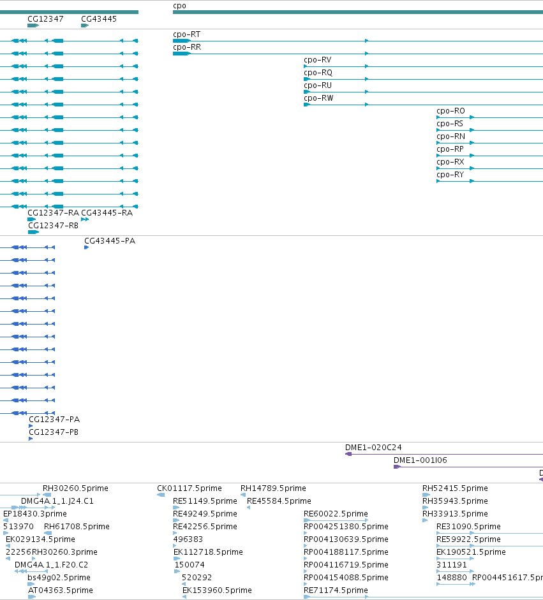The width and height of the screenshot is (543, 600).
Task: Select RH33913.5prime label
Action: click(x=455, y=514)
